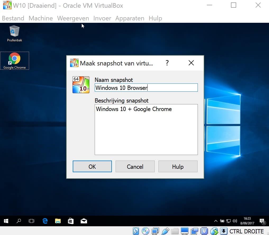Viewport: 269px width, 235px height.
Task: Open the Weergeven menu
Action: 73,18
